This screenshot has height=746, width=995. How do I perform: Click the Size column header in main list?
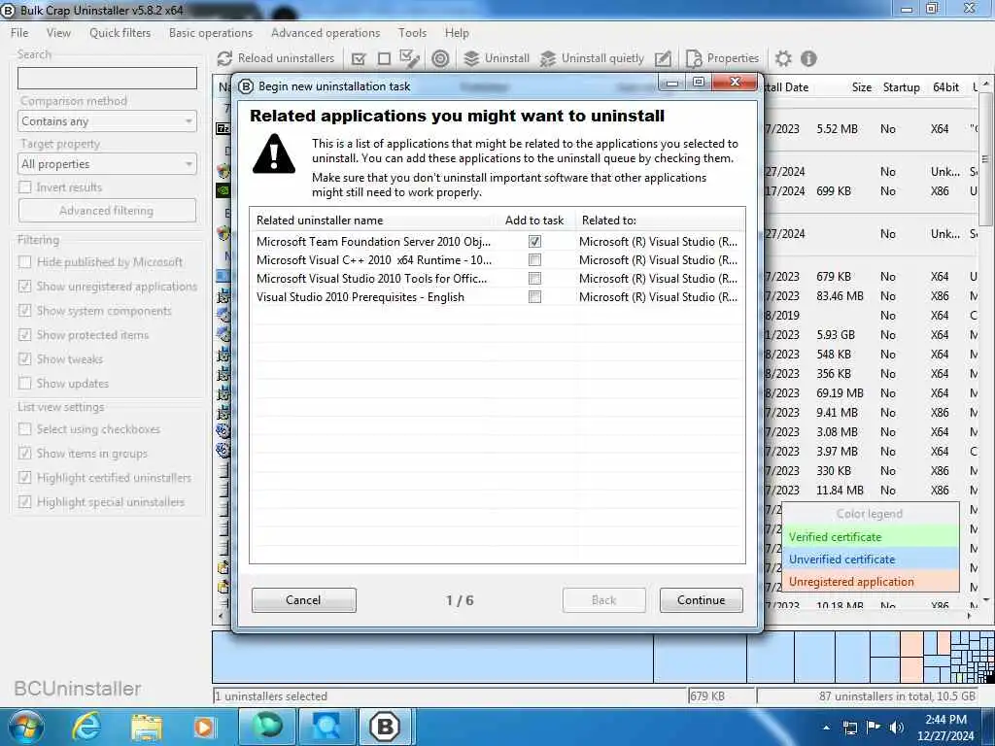(861, 87)
